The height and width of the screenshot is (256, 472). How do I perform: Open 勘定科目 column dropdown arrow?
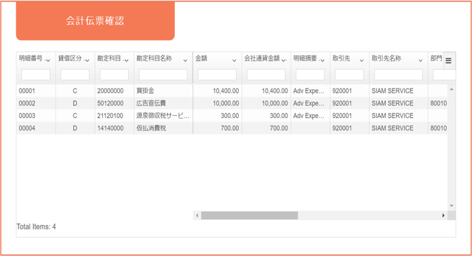(x=126, y=60)
